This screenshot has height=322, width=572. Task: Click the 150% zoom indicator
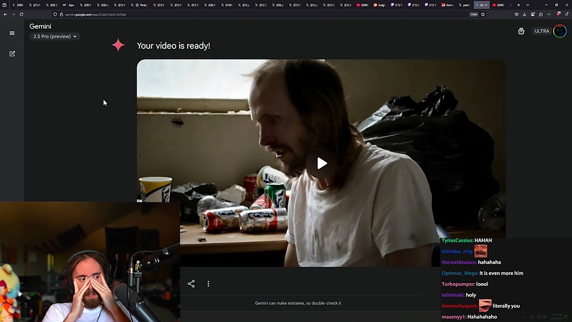pyautogui.click(x=474, y=14)
